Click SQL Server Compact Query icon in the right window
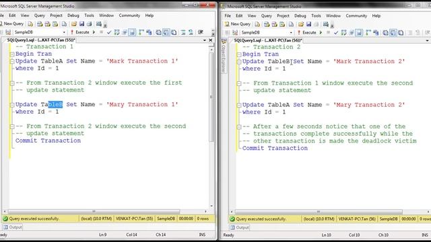Image resolution: width=431 pixels, height=242 pixels. pos(291,24)
